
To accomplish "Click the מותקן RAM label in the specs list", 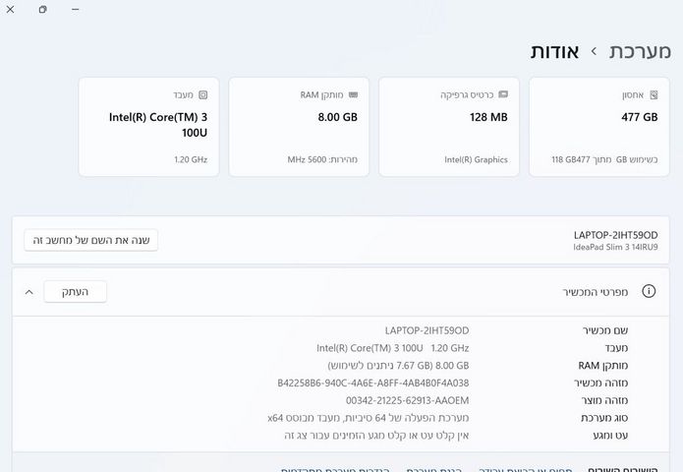I will (603, 365).
